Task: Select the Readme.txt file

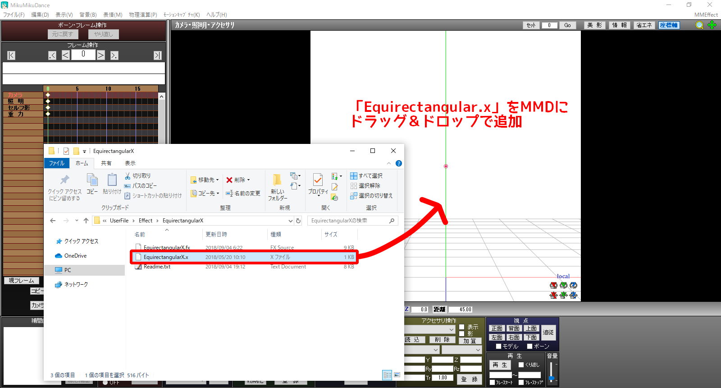Action: tap(157, 267)
